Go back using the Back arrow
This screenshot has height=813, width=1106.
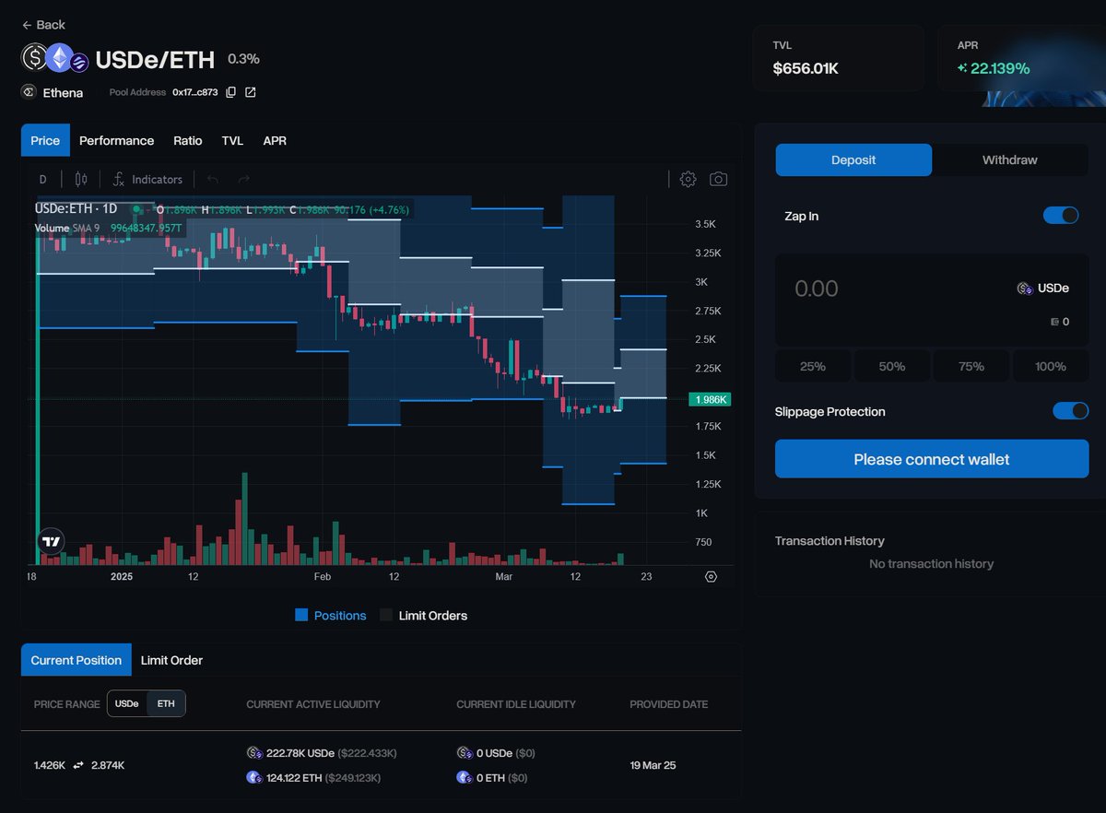coord(43,25)
